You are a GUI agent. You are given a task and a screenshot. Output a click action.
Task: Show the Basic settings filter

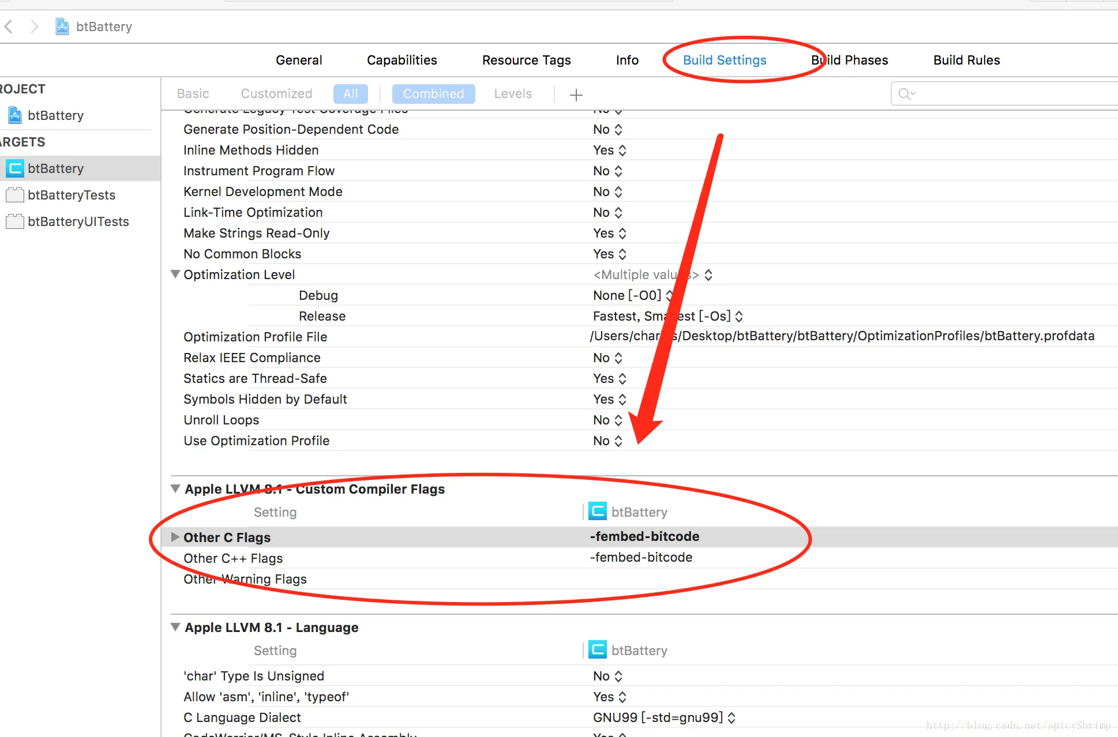coord(193,94)
